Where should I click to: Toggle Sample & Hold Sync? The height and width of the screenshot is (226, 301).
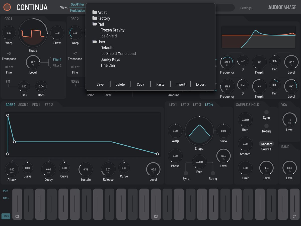click(266, 112)
